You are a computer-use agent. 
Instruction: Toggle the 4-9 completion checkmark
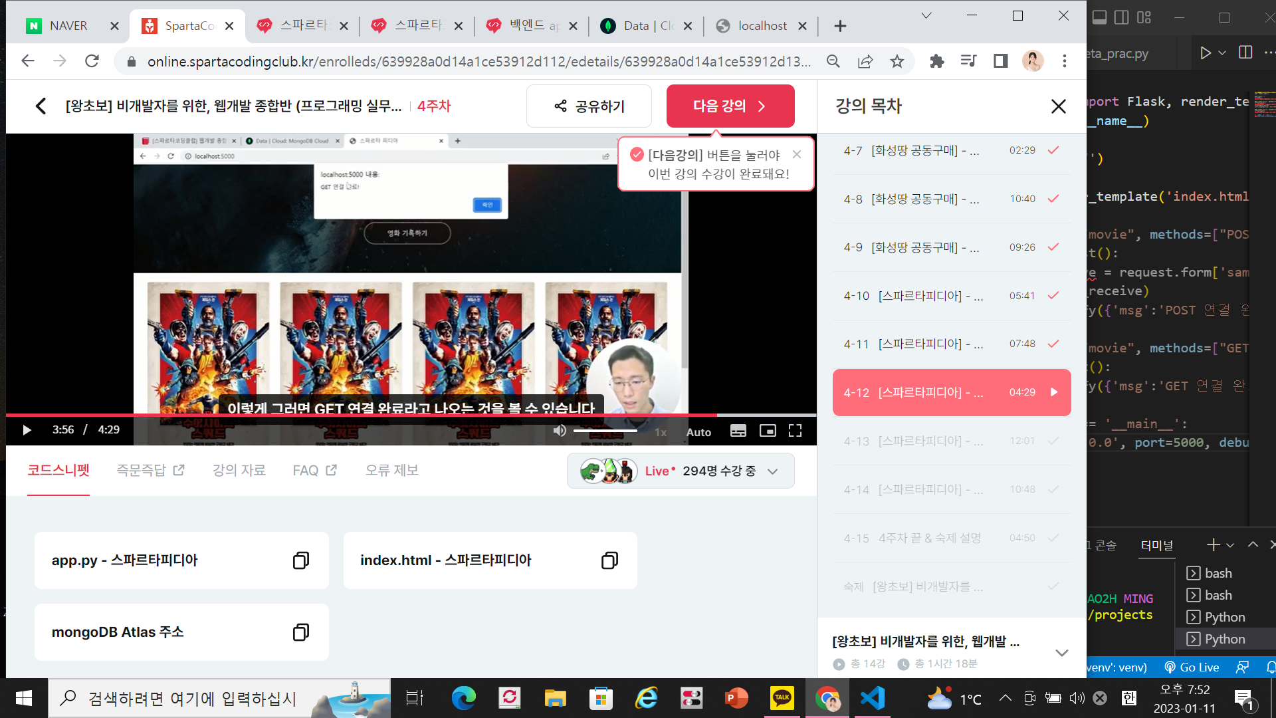pos(1053,247)
